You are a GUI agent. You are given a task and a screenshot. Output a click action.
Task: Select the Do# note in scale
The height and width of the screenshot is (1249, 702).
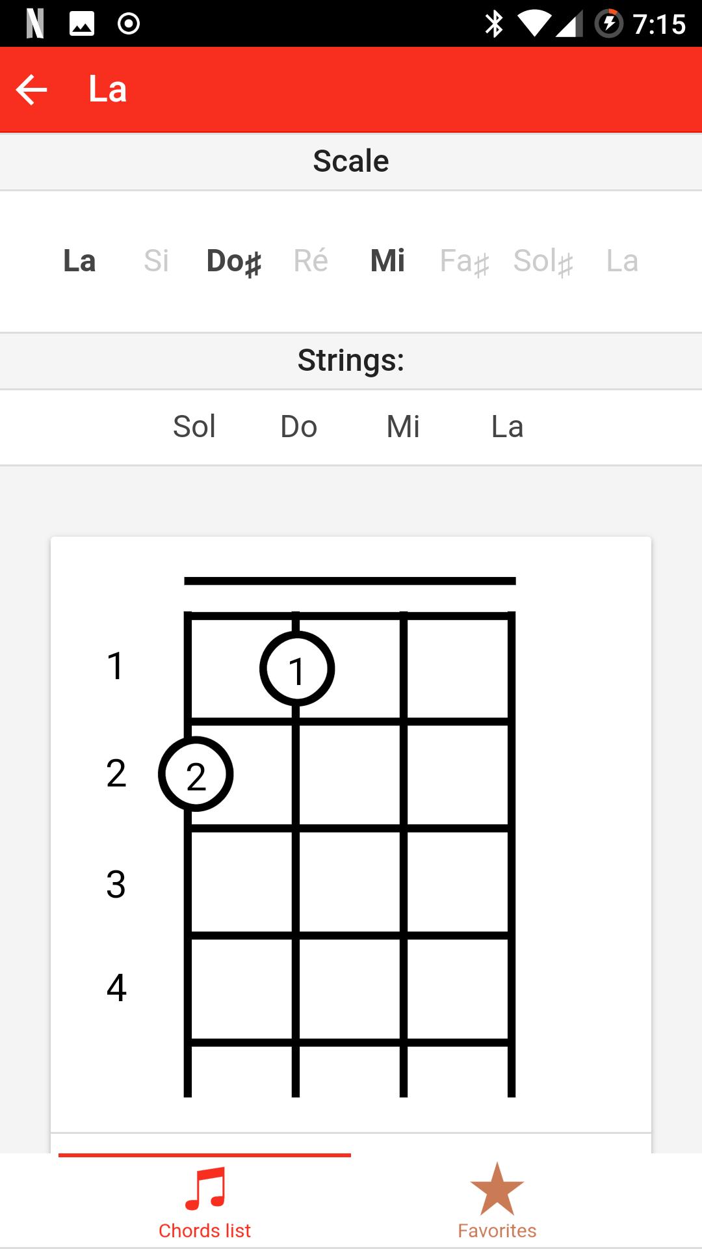click(234, 262)
